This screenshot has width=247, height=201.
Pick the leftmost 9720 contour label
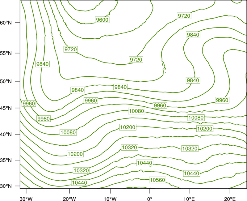click(71, 49)
